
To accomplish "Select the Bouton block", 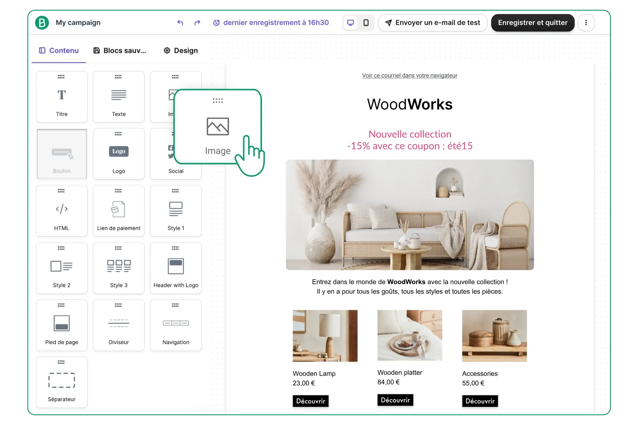I will (x=62, y=154).
